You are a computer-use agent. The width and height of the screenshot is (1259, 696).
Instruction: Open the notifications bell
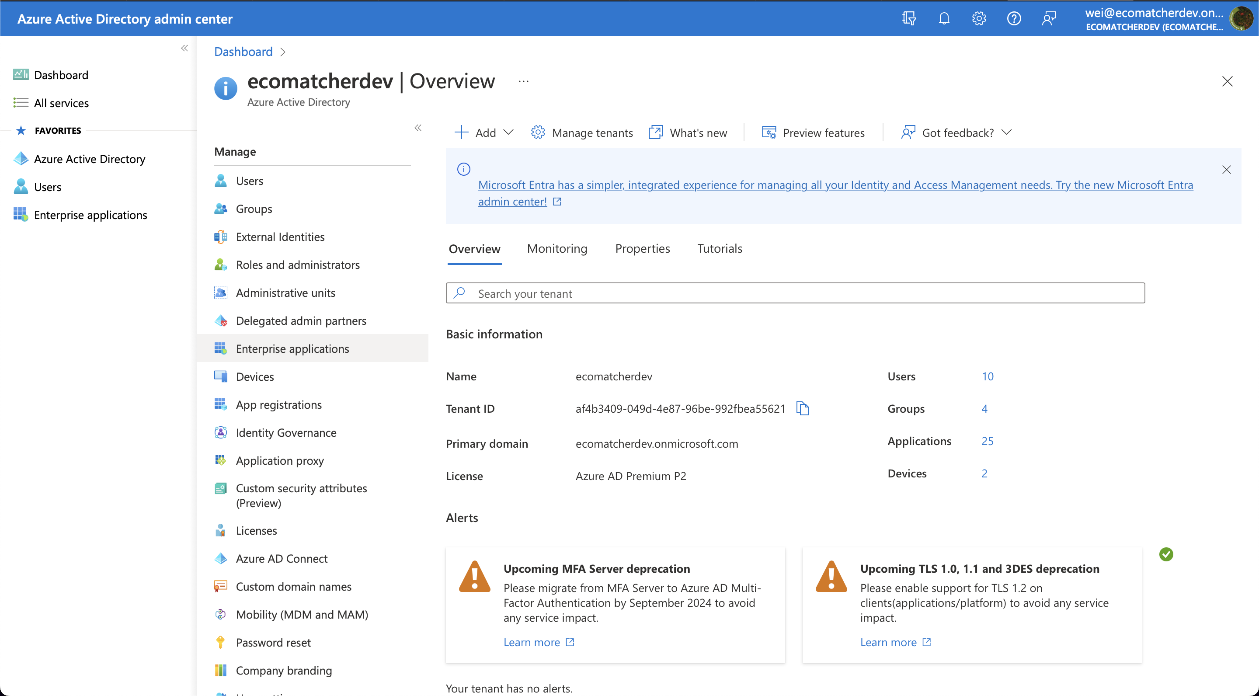pyautogui.click(x=944, y=18)
